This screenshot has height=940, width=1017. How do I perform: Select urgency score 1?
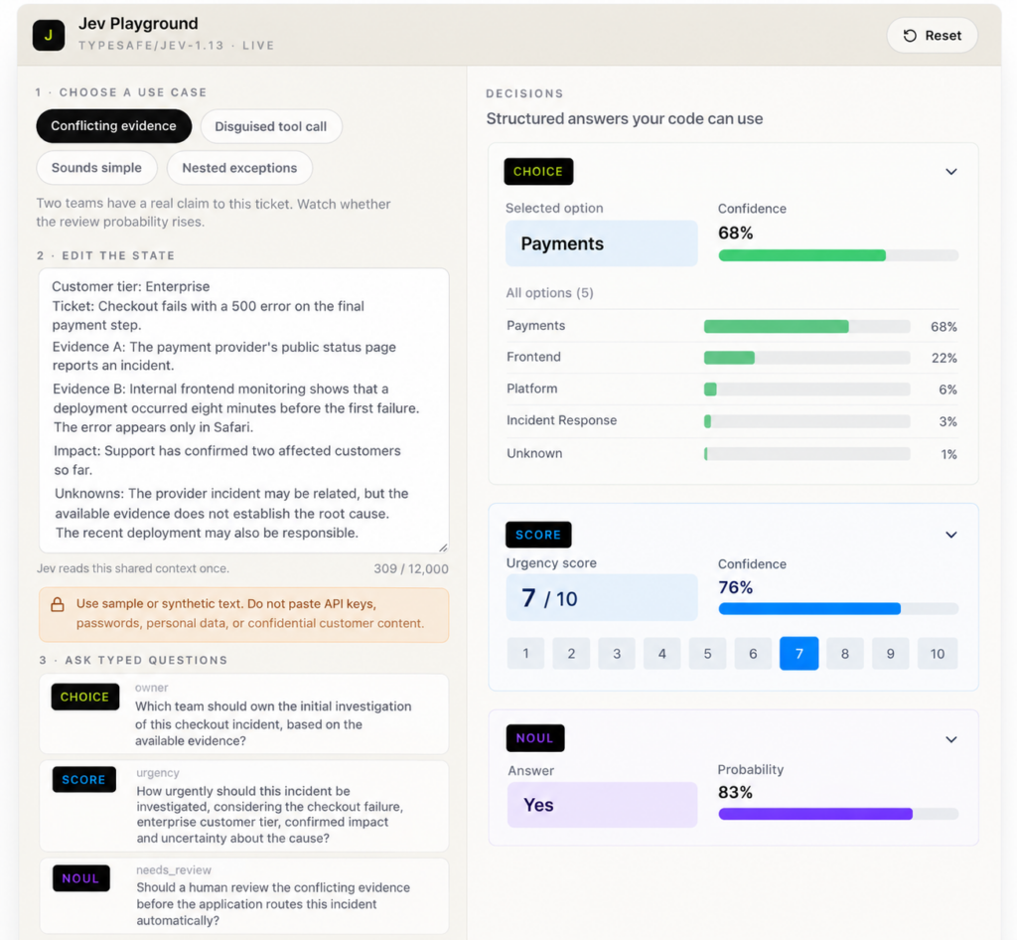[x=526, y=653]
